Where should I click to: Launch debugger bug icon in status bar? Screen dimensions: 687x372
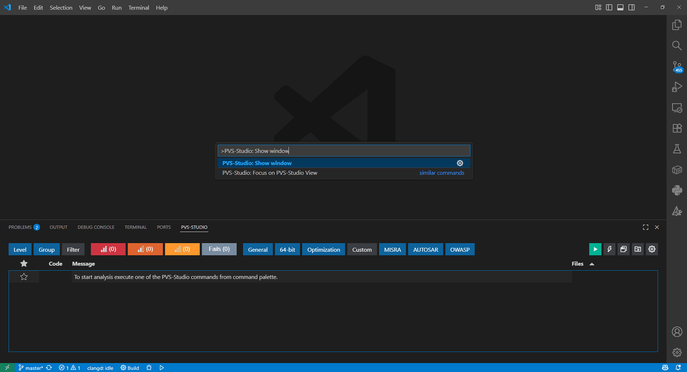(149, 368)
